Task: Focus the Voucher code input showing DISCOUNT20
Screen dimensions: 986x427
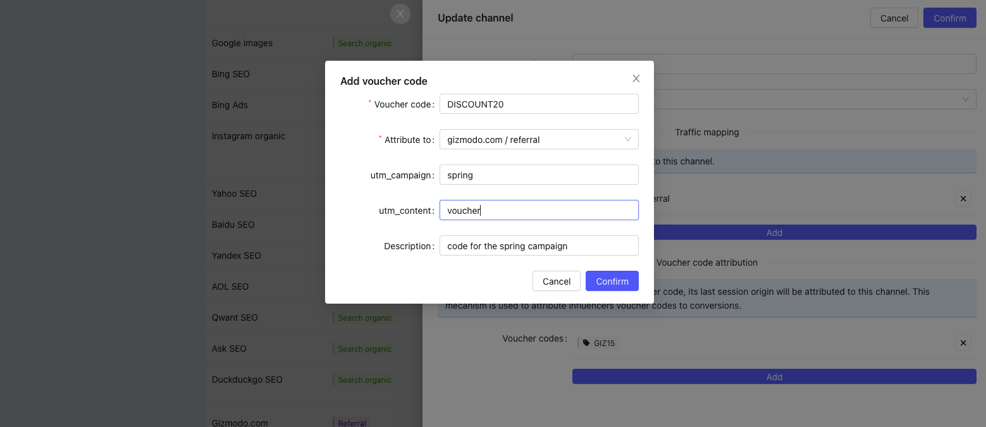Action: 538,104
